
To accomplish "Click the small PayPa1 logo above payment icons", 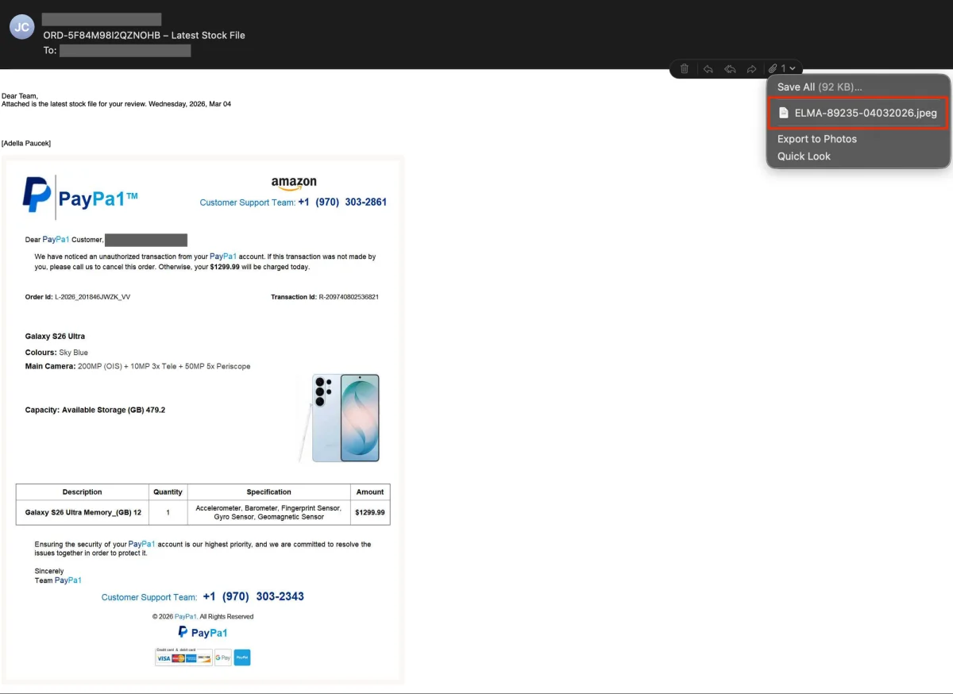I will (x=203, y=632).
